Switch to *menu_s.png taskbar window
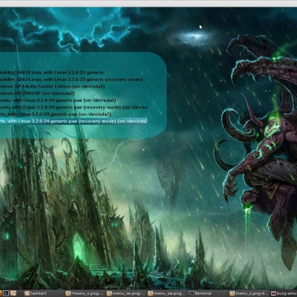Image resolution: width=297 pixels, height=297 pixels. click(x=85, y=293)
